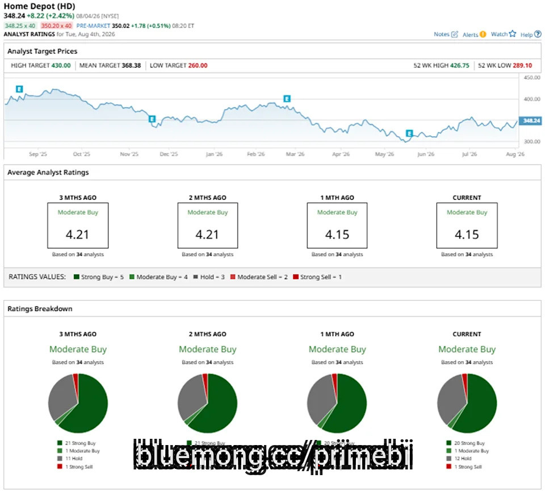Screen dimensions: 545x495
Task: Click '1 Strong Sell' in CURRENT legend
Action: (468, 467)
